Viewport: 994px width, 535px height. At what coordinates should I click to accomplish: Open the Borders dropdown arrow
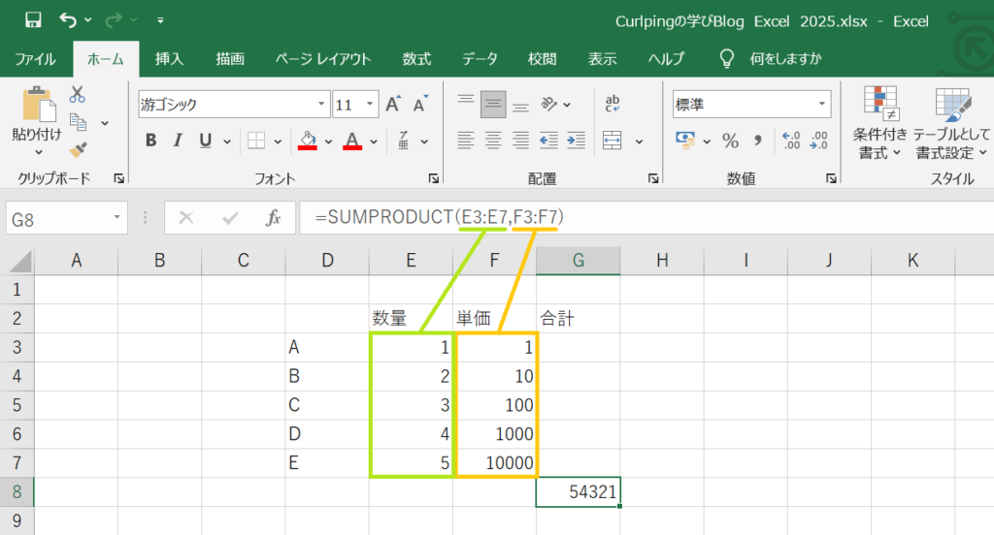[278, 142]
